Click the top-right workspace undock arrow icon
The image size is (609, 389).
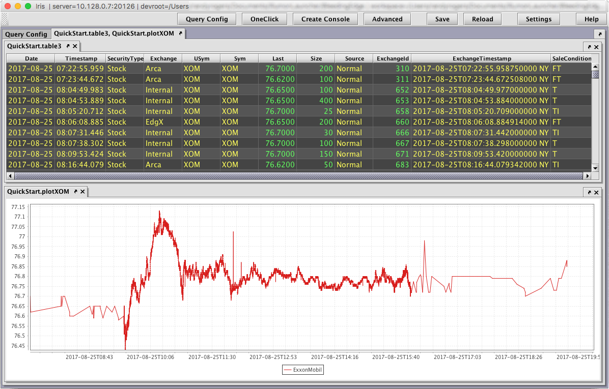click(x=599, y=34)
